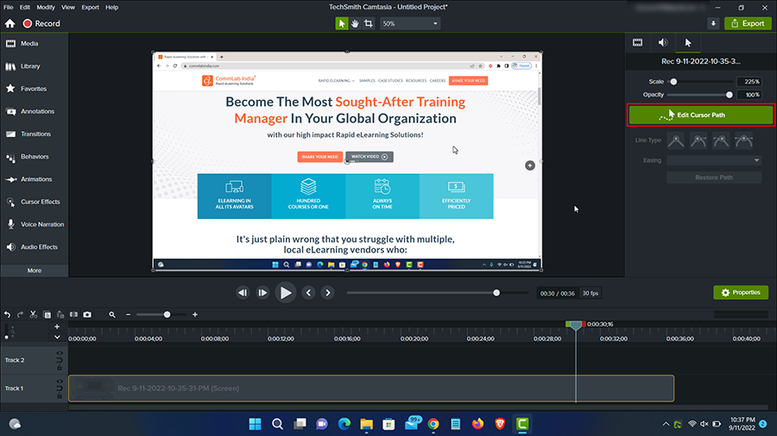Image resolution: width=777 pixels, height=436 pixels.
Task: Open the Export menu
Action: [90, 7]
